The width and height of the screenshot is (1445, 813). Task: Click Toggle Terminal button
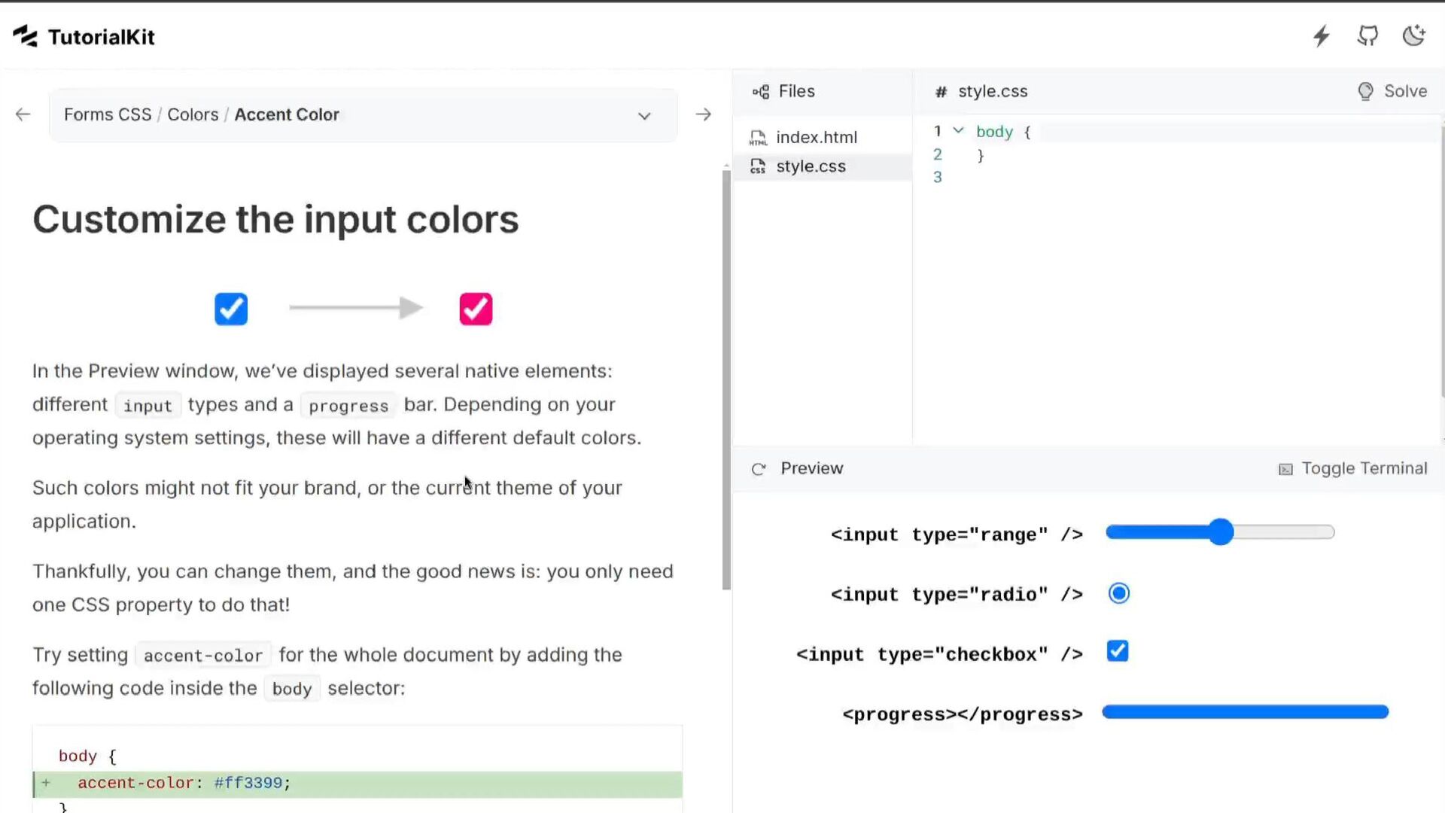(1352, 468)
